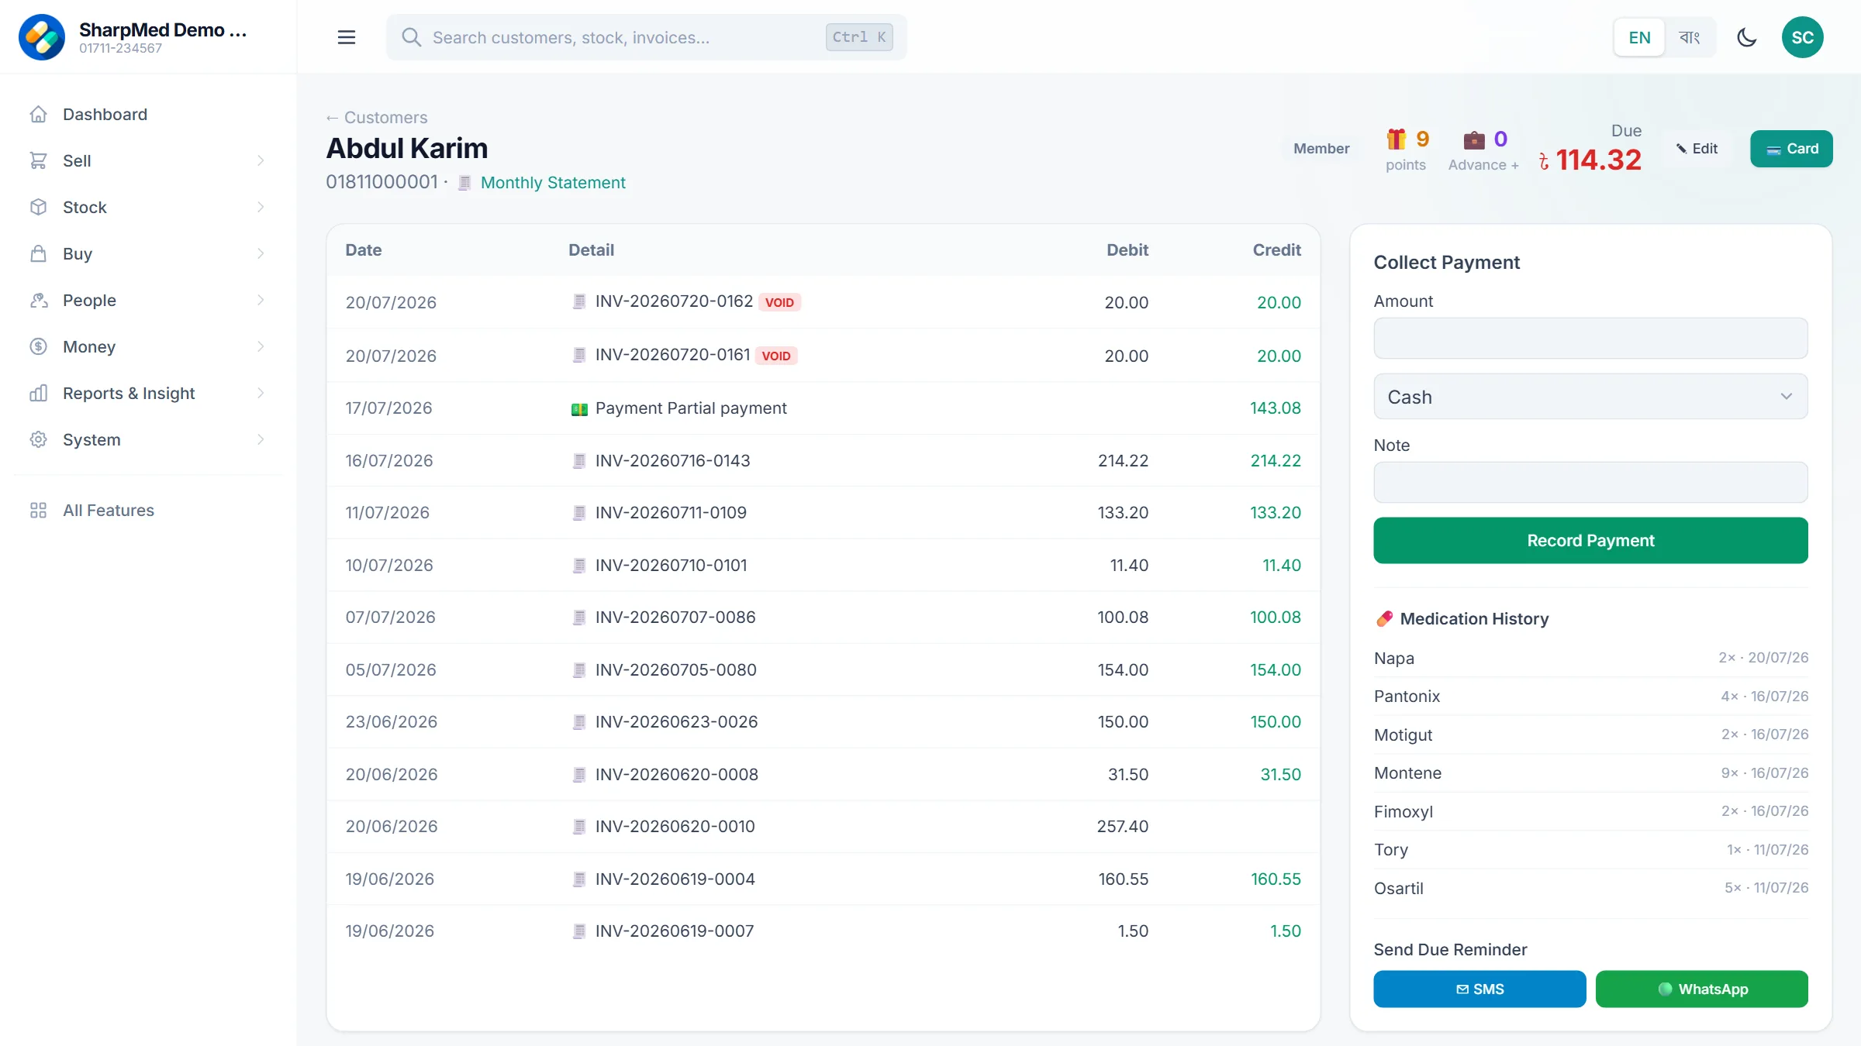This screenshot has height=1046, width=1861.
Task: Click the SharpMed pill logo icon
Action: click(42, 37)
